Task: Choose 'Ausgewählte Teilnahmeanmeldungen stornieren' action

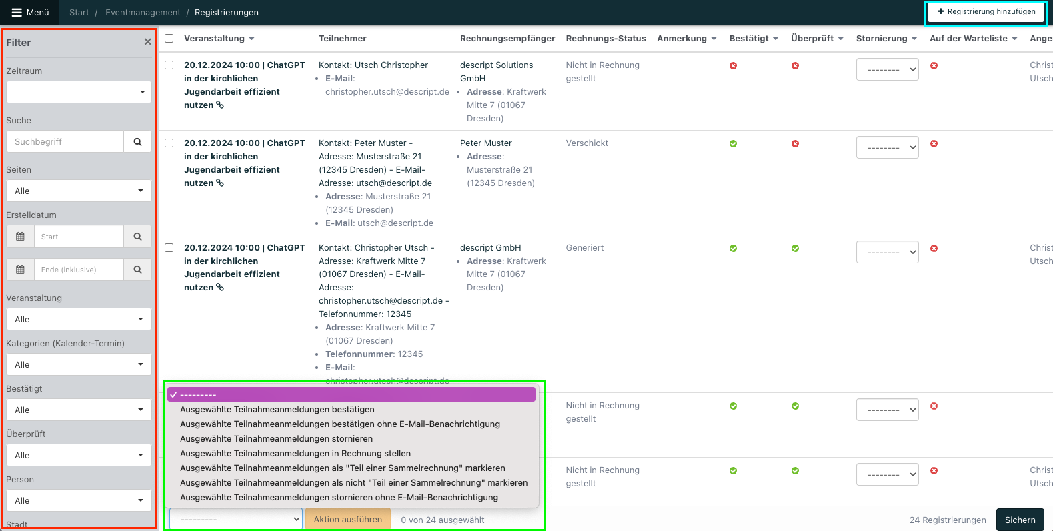Action: pyautogui.click(x=351, y=438)
